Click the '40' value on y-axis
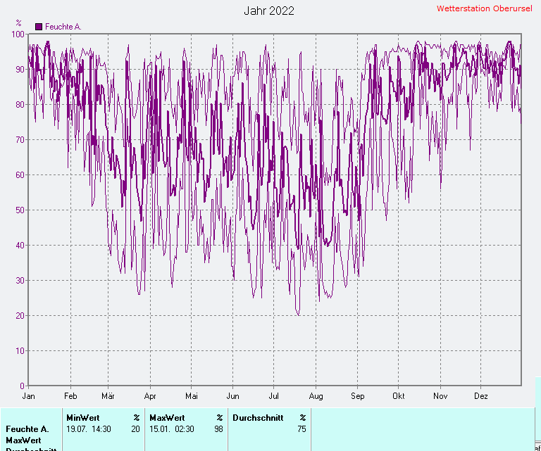Viewport: 541px width, 451px height. [20, 245]
